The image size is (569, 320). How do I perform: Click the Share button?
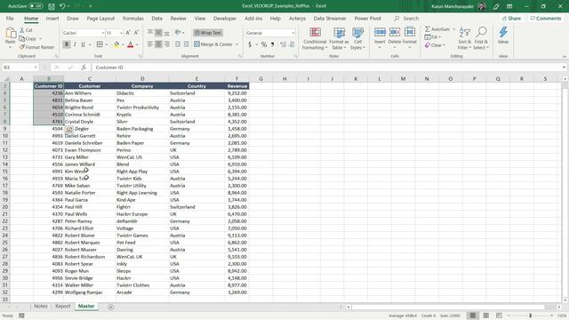click(511, 18)
